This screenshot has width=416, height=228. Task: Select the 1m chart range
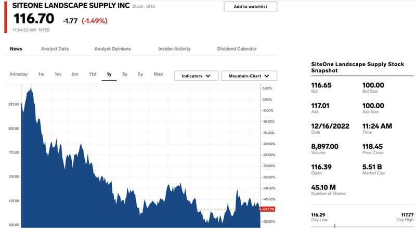(58, 74)
